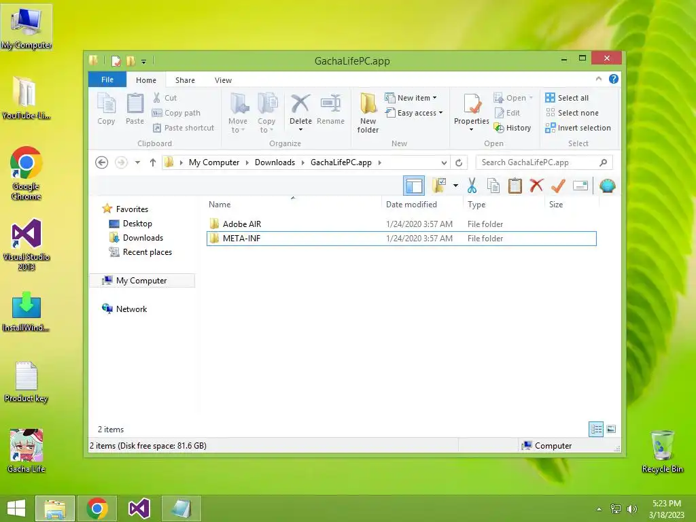Click the Copy ribbon icon
The image size is (696, 522).
(x=106, y=109)
